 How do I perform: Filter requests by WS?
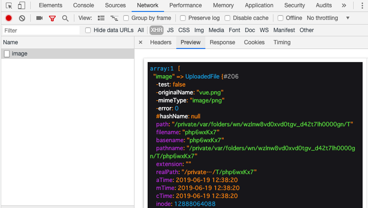264,30
